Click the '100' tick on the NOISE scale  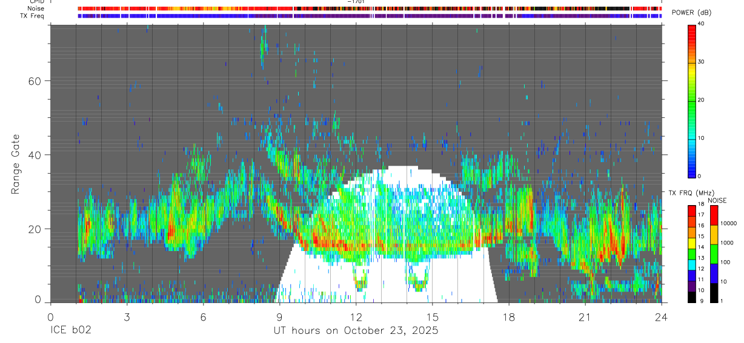coord(726,262)
